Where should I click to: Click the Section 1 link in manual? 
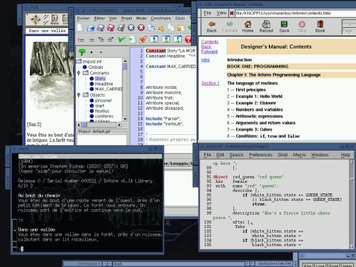210,83
